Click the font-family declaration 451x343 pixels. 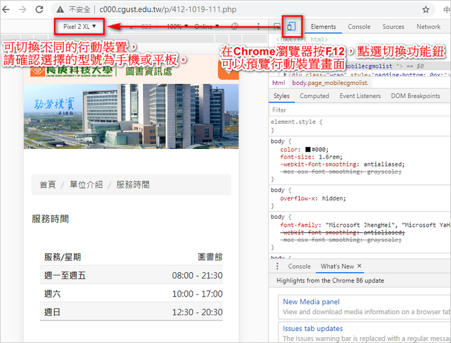[x=365, y=225]
